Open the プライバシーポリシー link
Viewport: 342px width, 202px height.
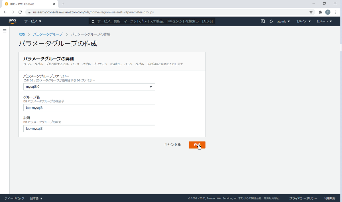(303, 198)
